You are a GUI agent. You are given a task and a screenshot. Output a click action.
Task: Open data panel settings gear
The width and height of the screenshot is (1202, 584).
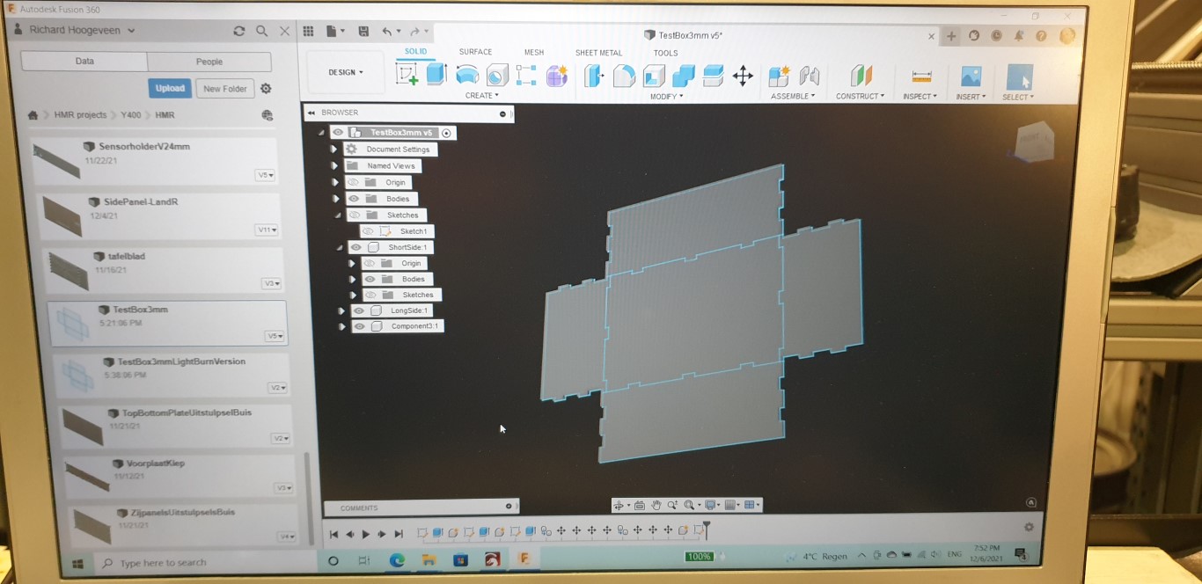tap(266, 89)
